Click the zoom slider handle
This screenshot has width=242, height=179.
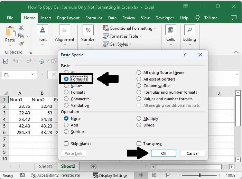[199, 175]
